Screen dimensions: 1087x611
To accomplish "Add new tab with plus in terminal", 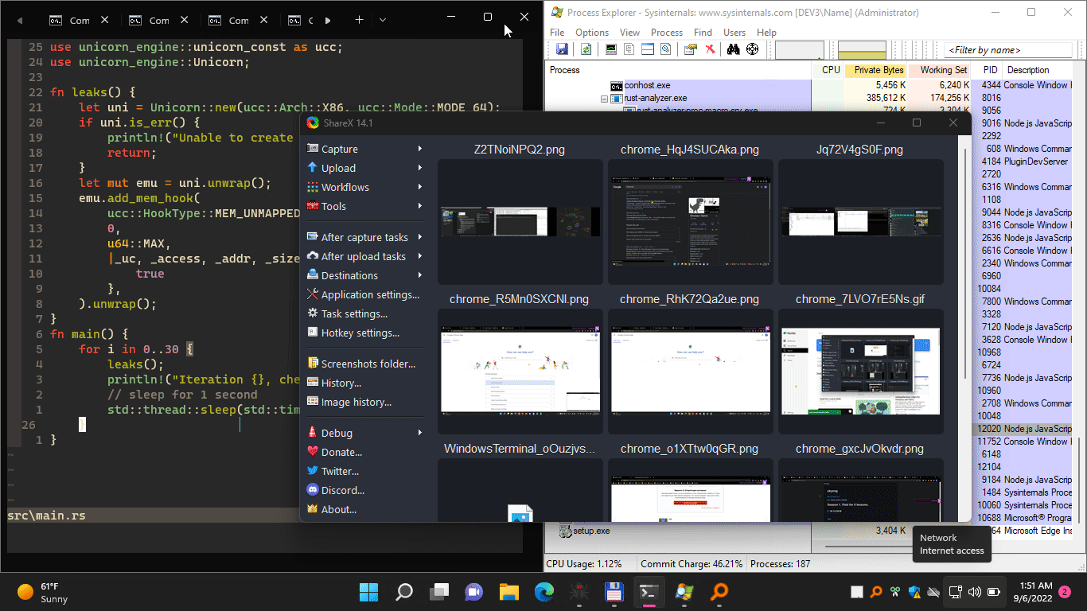I will (x=359, y=20).
